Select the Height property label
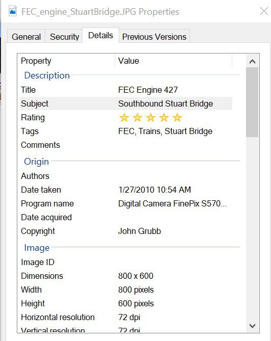271x341 pixels. click(33, 304)
